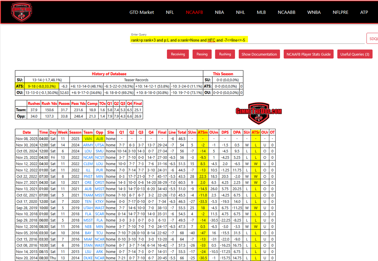Open the DUKE team link
The width and height of the screenshot is (378, 261).
click(x=88, y=258)
